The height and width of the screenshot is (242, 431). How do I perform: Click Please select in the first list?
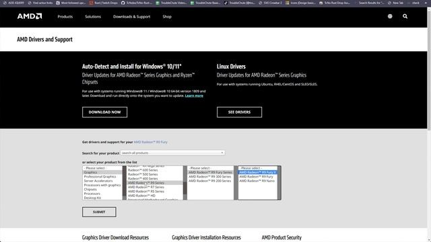[102, 168]
